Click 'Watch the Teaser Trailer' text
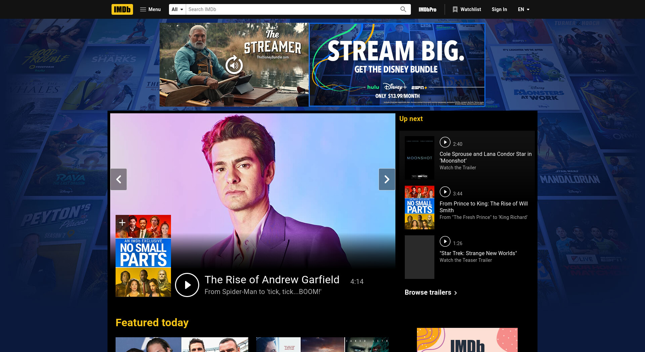 coord(466,260)
